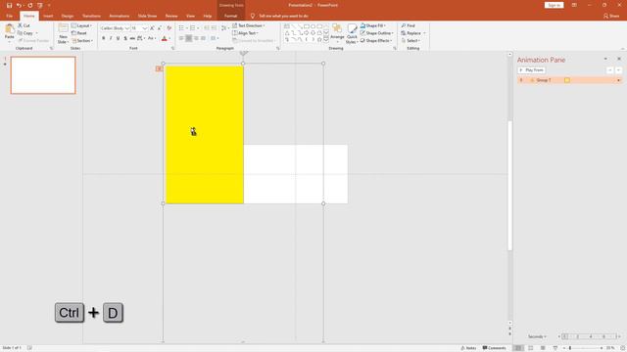This screenshot has height=352, width=627.
Task: Click the Redo/Repeat icon in the quick access toolbar
Action: [x=30, y=5]
